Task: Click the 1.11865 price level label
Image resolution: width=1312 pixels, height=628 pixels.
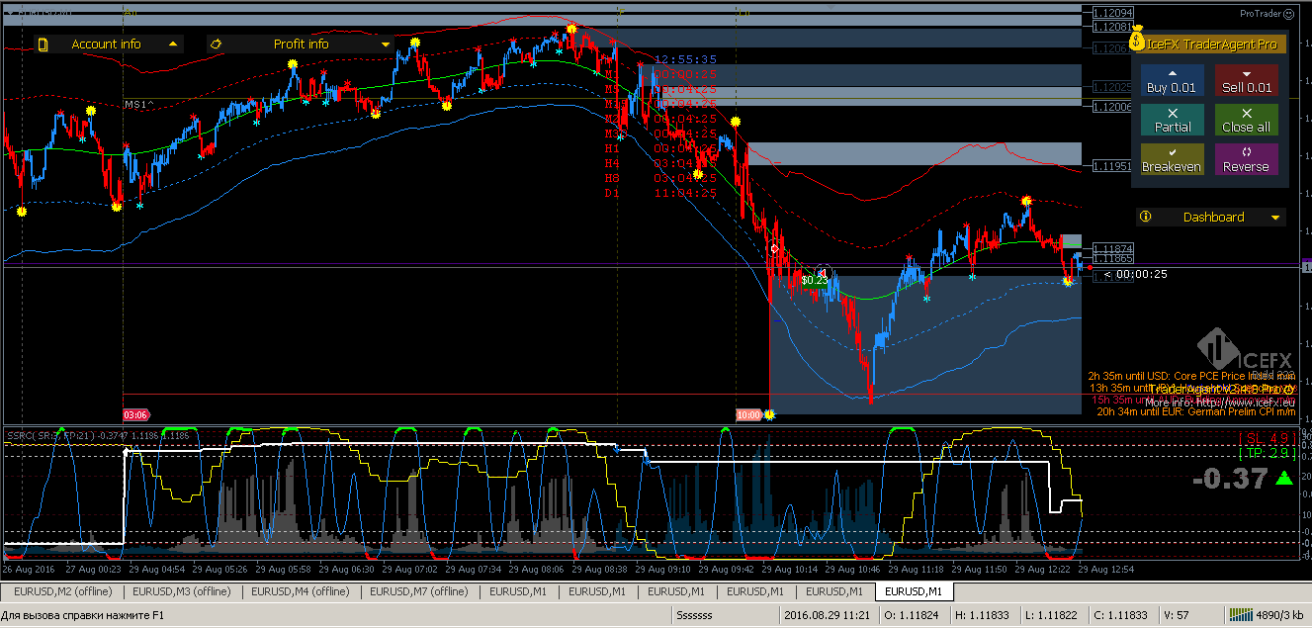Action: (1112, 258)
